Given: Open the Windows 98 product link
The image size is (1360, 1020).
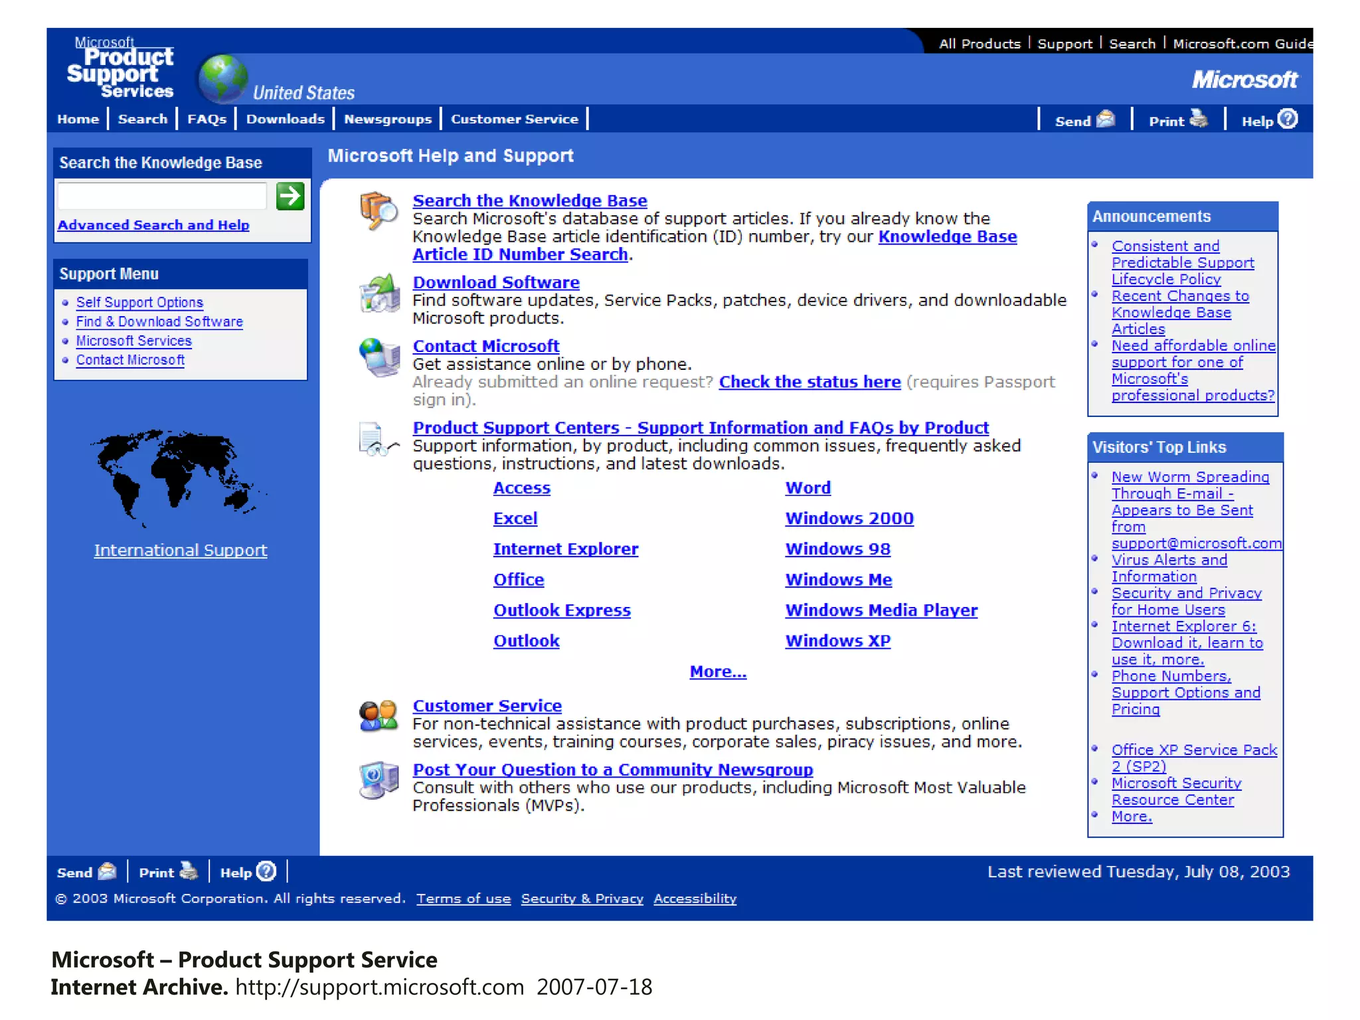Looking at the screenshot, I should 838,549.
